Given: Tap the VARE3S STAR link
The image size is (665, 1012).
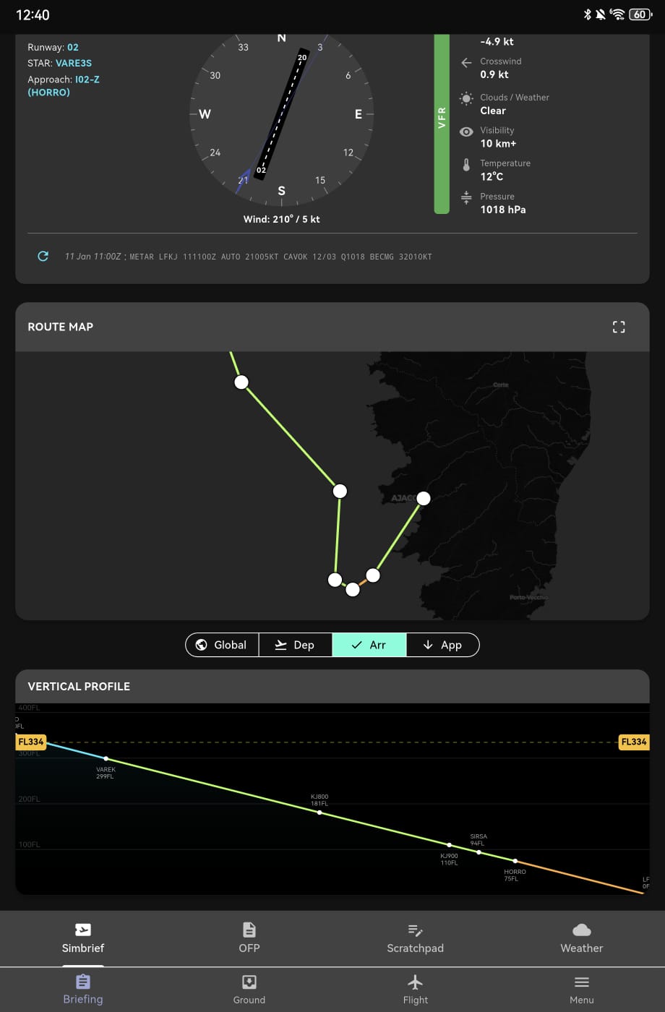Looking at the screenshot, I should pos(74,63).
